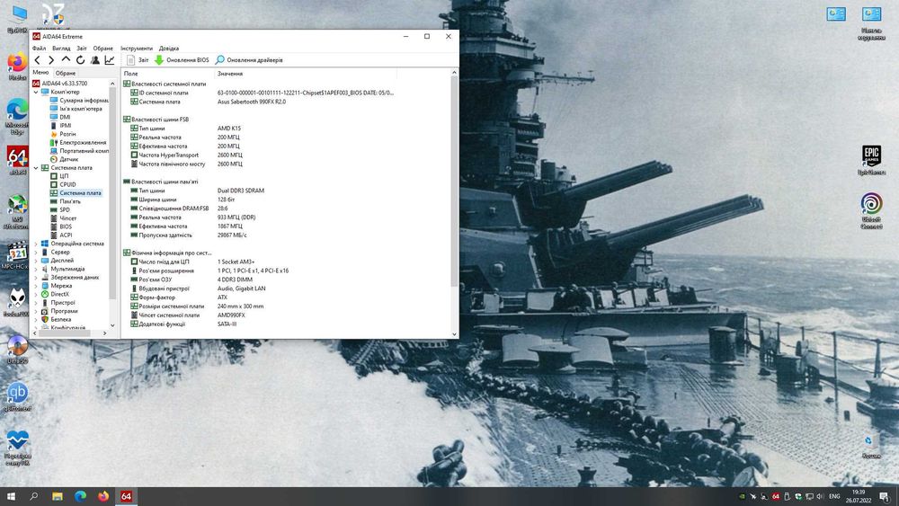The height and width of the screenshot is (506, 899).
Task: Open MSI Afterburner desktop icon
Action: pyautogui.click(x=16, y=212)
